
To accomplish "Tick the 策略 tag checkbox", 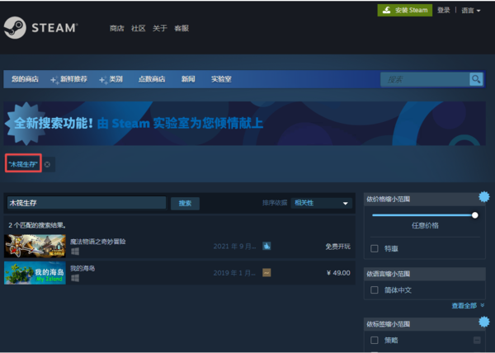I will [375, 340].
